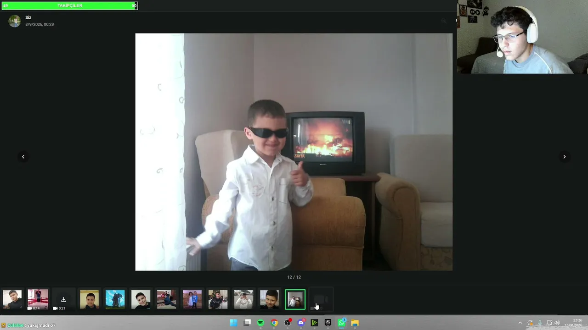588x330 pixels.
Task: Switch to WhatsApp in the taskbar
Action: (x=342, y=323)
